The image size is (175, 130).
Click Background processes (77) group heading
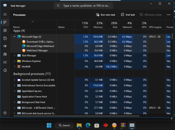(x=32, y=74)
